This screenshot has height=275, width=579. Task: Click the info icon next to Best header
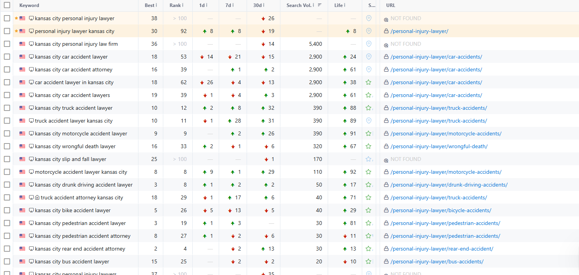[156, 5]
